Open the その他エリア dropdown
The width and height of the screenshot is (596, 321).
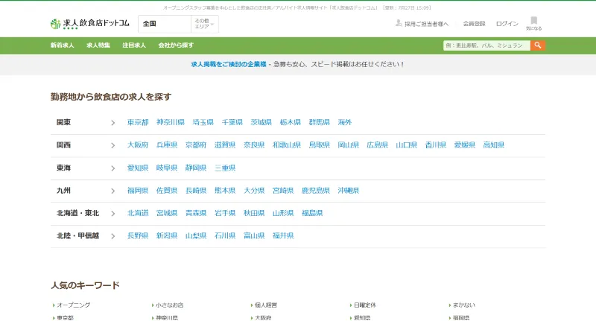click(204, 24)
